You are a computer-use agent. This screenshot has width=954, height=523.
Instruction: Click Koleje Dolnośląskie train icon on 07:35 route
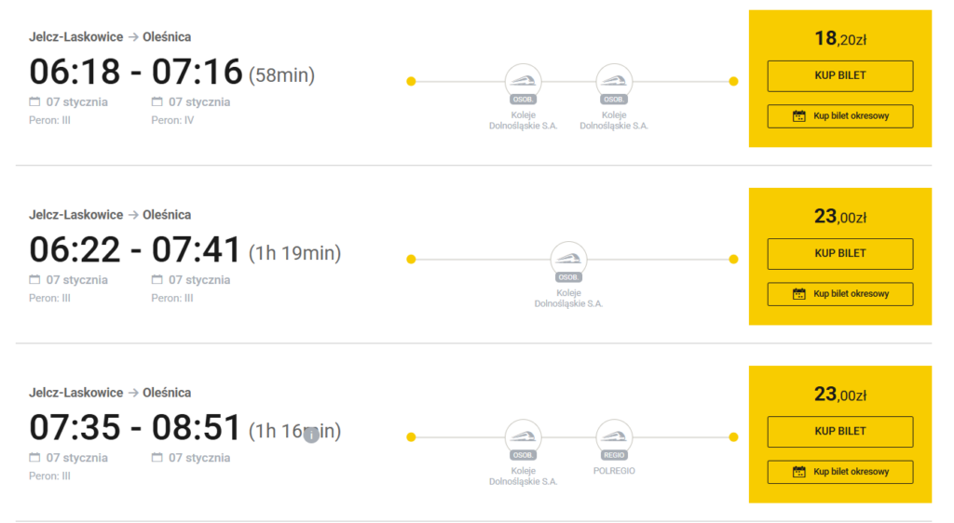coord(523,436)
